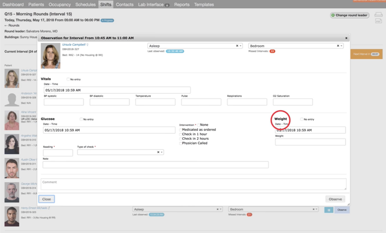Export the rounds using the PDF icon
The height and width of the screenshot is (233, 386).
378,21
